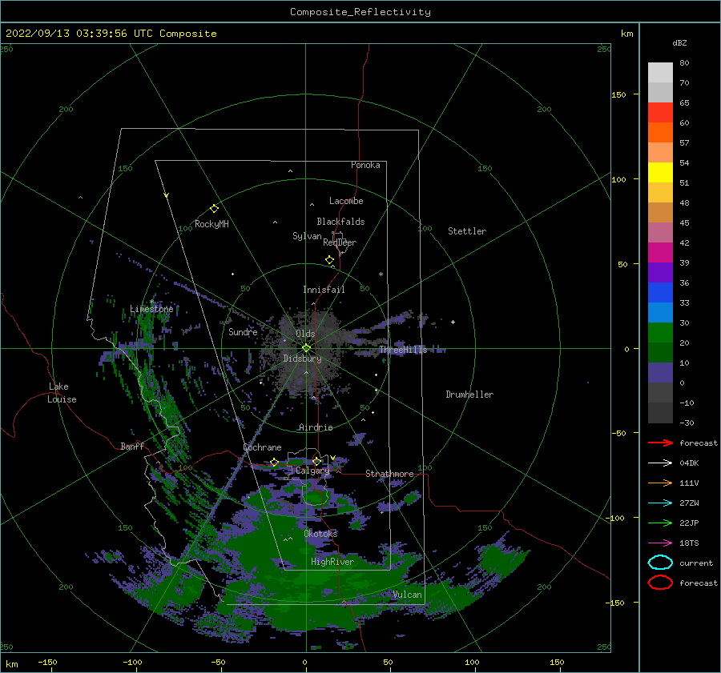Click the Limestone label
721x673 pixels.
[151, 309]
